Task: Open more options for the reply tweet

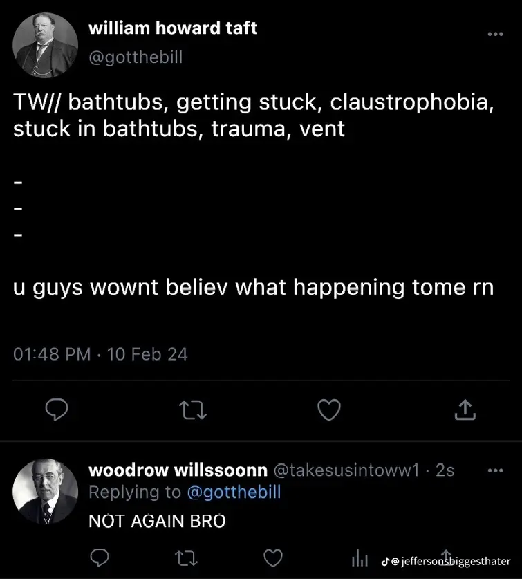Action: pyautogui.click(x=495, y=470)
